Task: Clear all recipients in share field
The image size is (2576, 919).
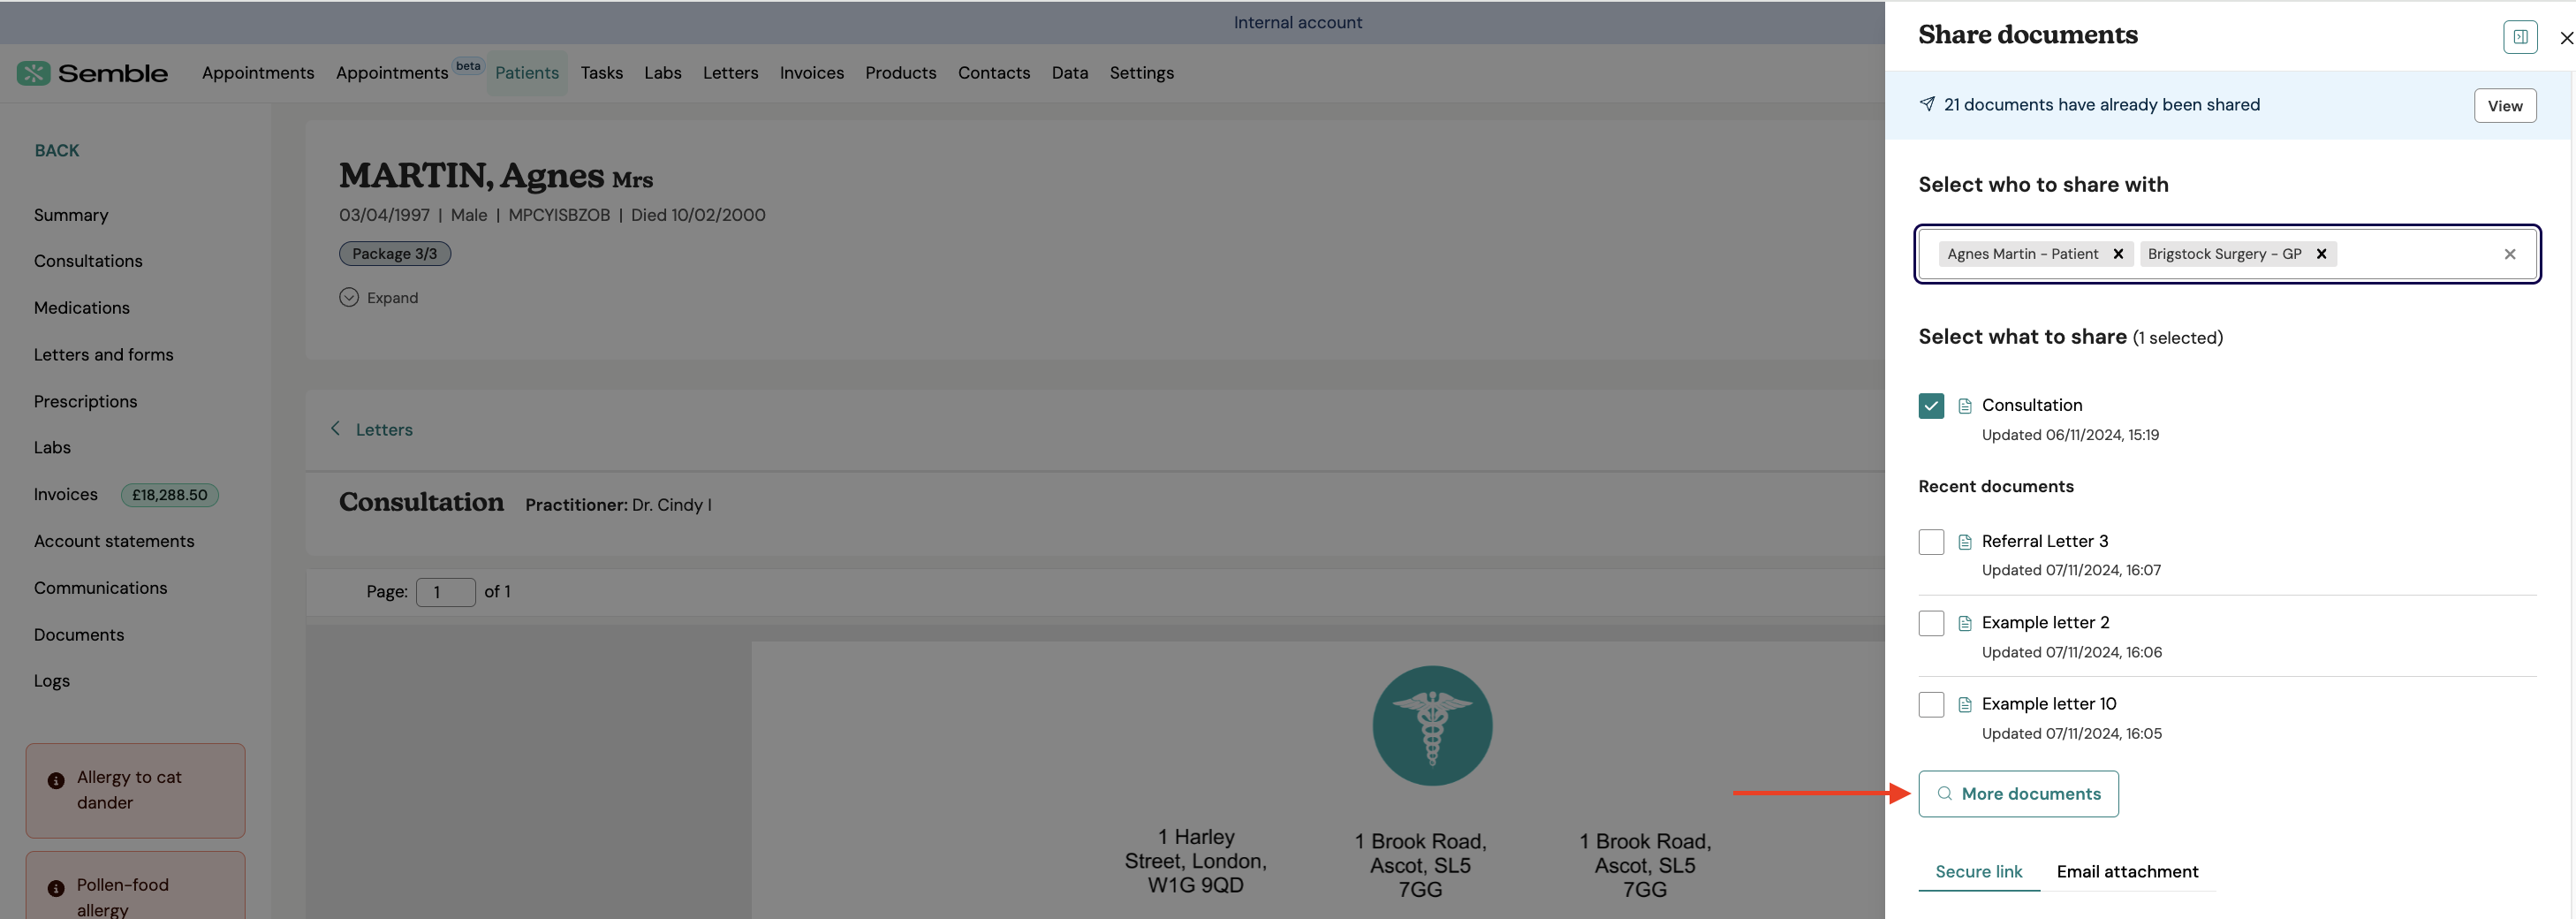Action: (x=2509, y=254)
